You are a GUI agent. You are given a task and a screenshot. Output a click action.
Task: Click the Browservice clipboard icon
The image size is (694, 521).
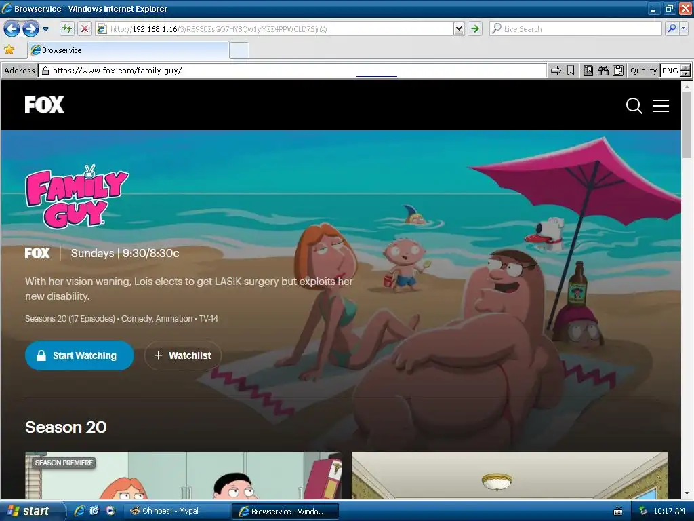point(618,71)
